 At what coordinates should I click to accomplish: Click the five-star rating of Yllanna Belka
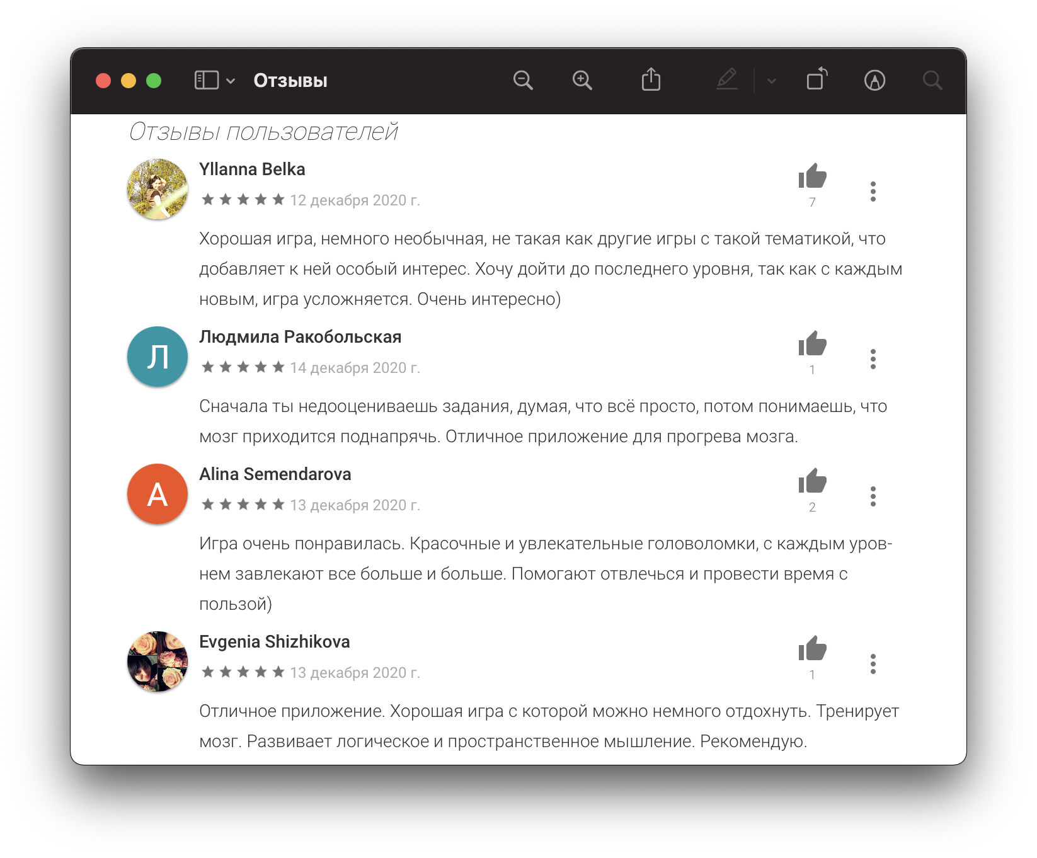pyautogui.click(x=243, y=200)
